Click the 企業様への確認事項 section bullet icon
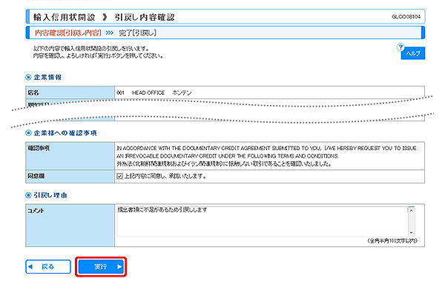The height and width of the screenshot is (284, 445). tap(28, 133)
